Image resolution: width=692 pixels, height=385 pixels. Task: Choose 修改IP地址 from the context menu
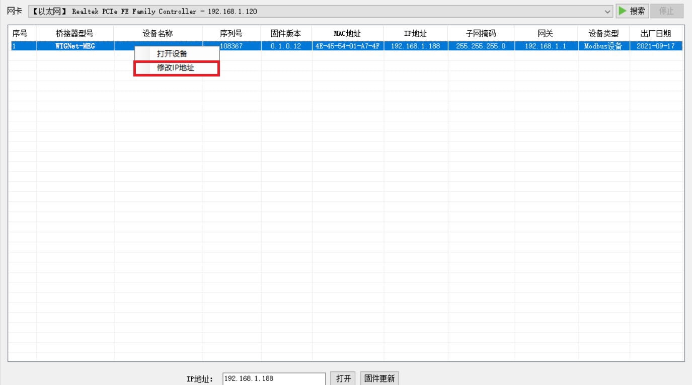pyautogui.click(x=177, y=68)
